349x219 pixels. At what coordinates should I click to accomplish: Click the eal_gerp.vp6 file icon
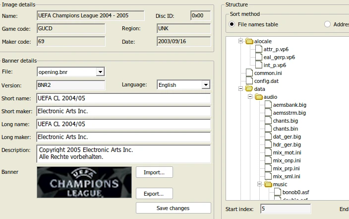pyautogui.click(x=259, y=57)
